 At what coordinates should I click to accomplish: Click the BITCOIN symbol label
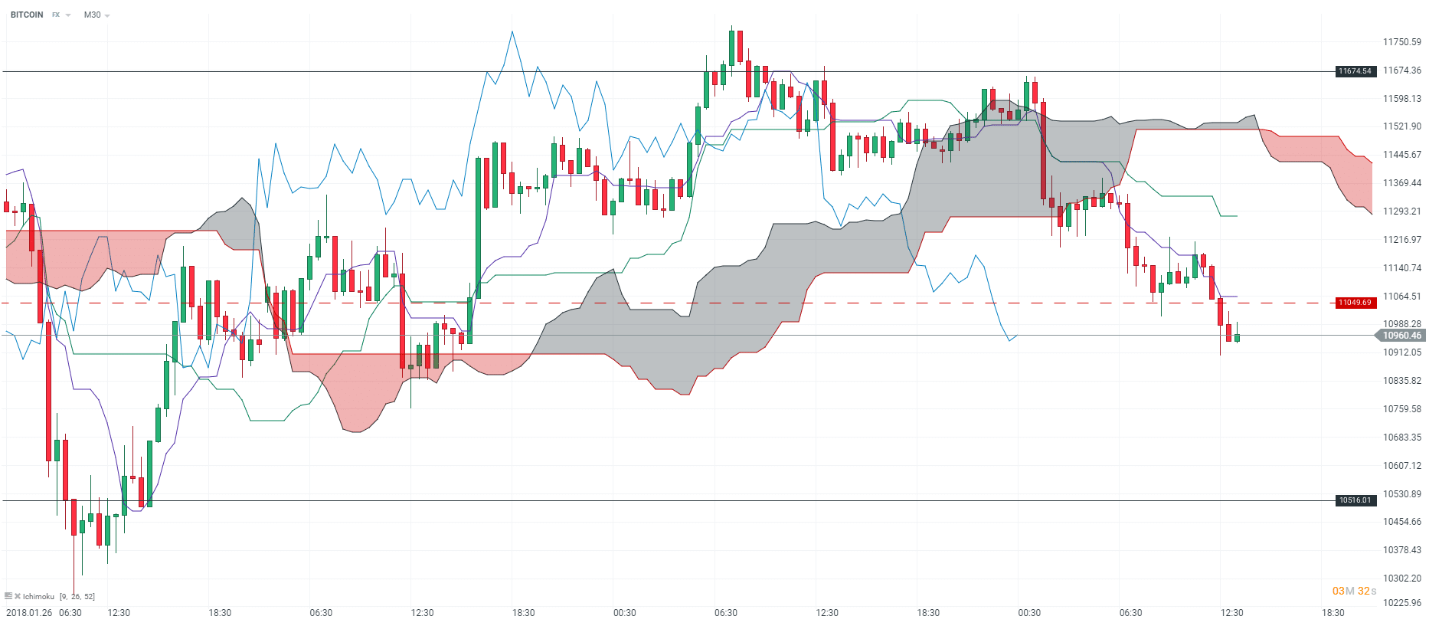27,15
